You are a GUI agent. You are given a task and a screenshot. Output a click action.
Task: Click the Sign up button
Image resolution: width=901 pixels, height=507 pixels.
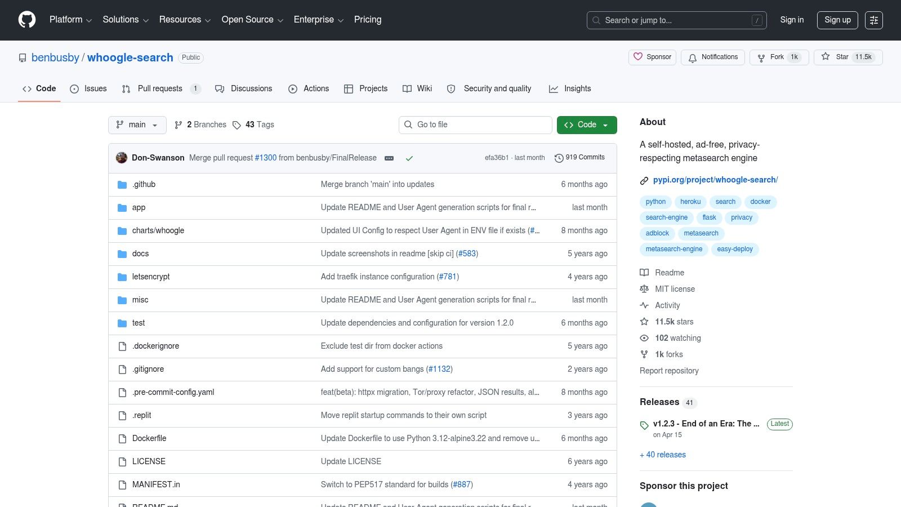838,20
